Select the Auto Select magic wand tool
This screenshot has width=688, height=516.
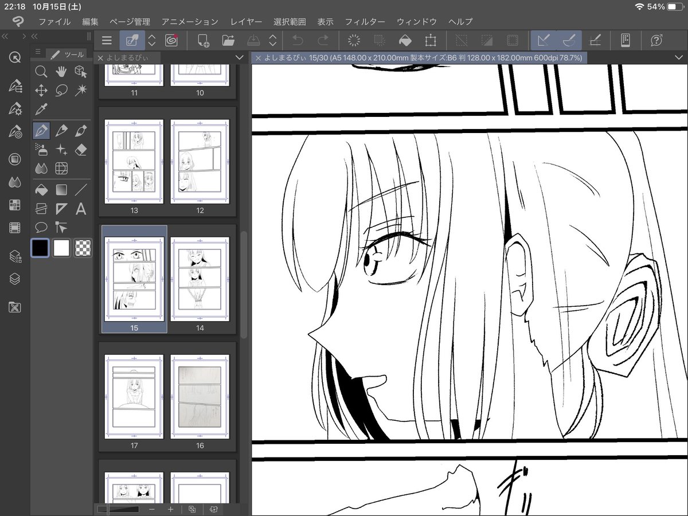pyautogui.click(x=81, y=91)
